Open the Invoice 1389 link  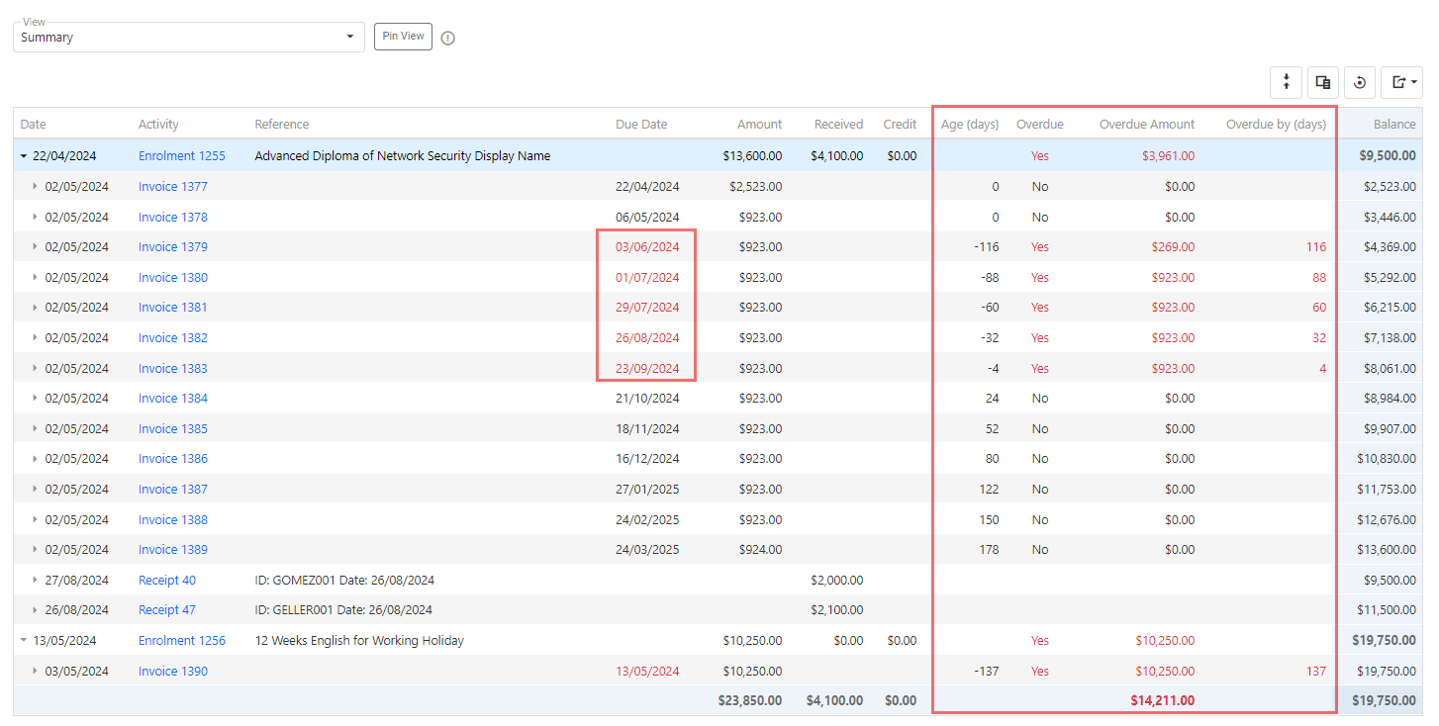click(172, 550)
